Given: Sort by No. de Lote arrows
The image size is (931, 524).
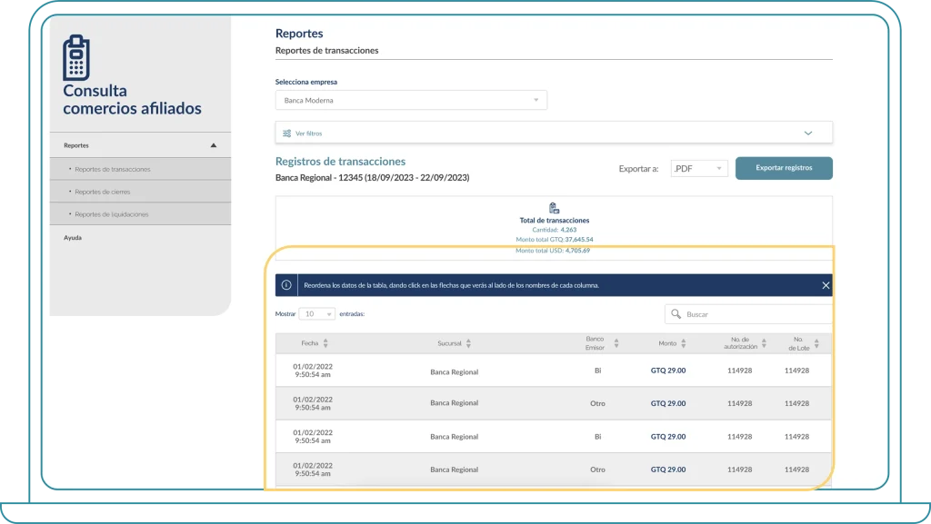Looking at the screenshot, I should point(816,343).
